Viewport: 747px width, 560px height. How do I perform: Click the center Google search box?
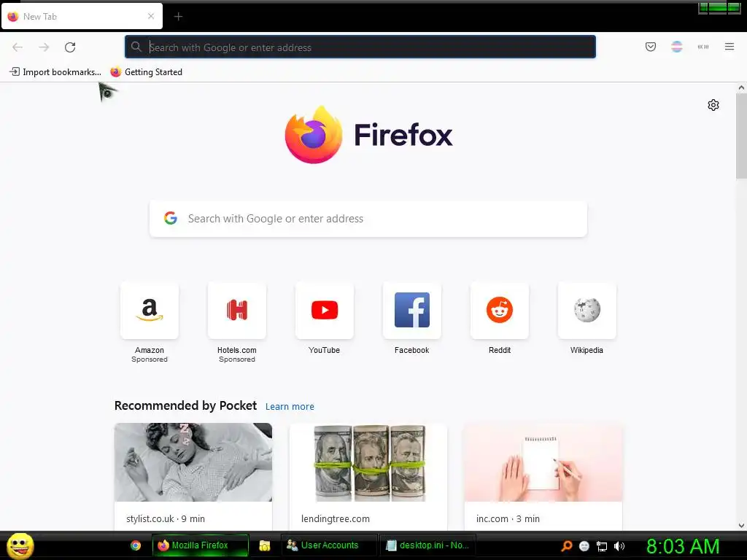[x=368, y=219]
